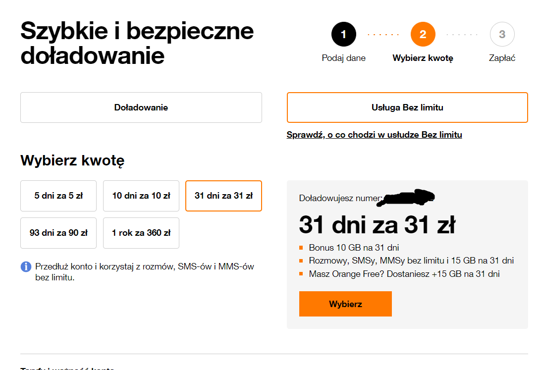Select the 5 dni za 5 zł option

(58, 196)
